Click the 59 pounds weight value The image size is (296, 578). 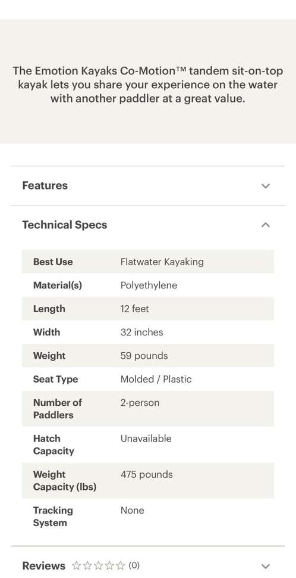(144, 356)
